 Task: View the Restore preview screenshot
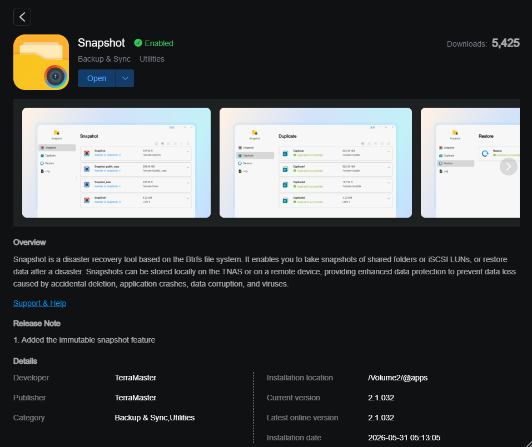point(470,163)
